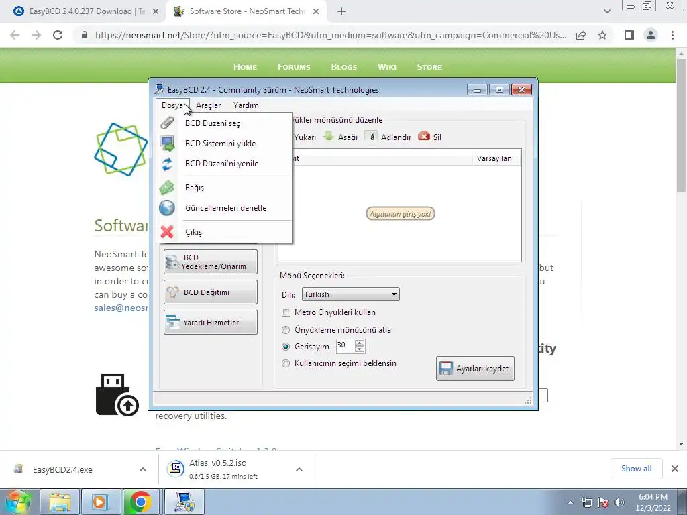
Task: Choose BCD Düzeni'ni yenile menu entry
Action: click(224, 164)
